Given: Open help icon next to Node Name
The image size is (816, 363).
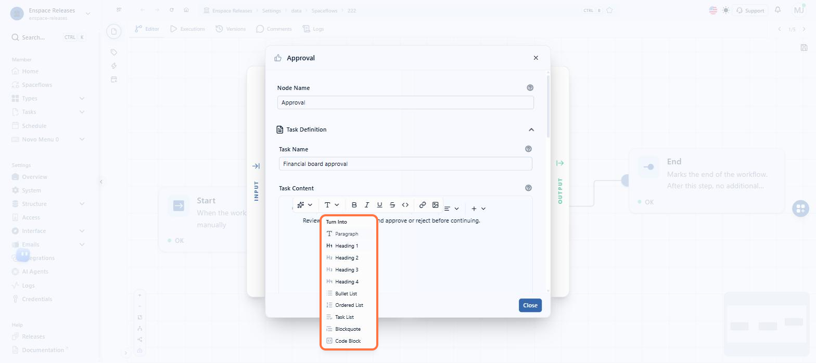Looking at the screenshot, I should click(x=530, y=88).
